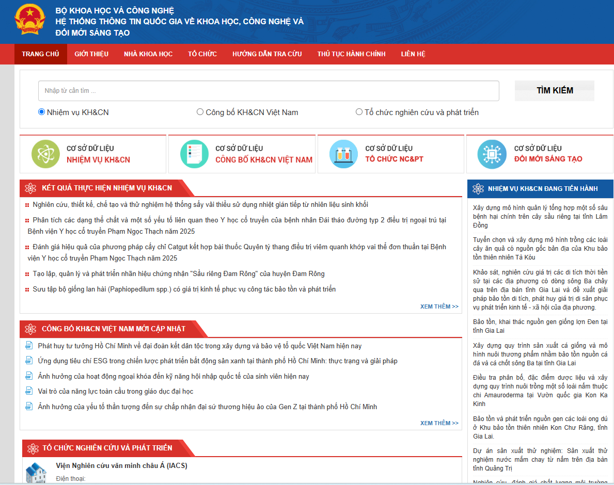Select the Công bố KH&CN Việt Nam radio option
The width and height of the screenshot is (614, 485).
pyautogui.click(x=200, y=112)
